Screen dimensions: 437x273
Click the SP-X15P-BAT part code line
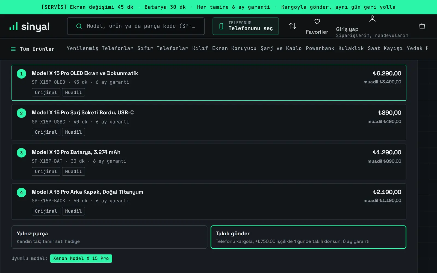coord(79,161)
